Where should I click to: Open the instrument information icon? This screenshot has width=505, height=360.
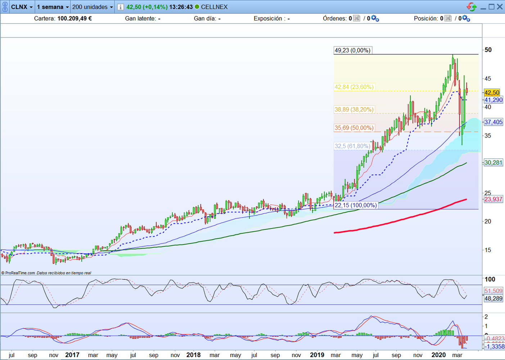121,7
